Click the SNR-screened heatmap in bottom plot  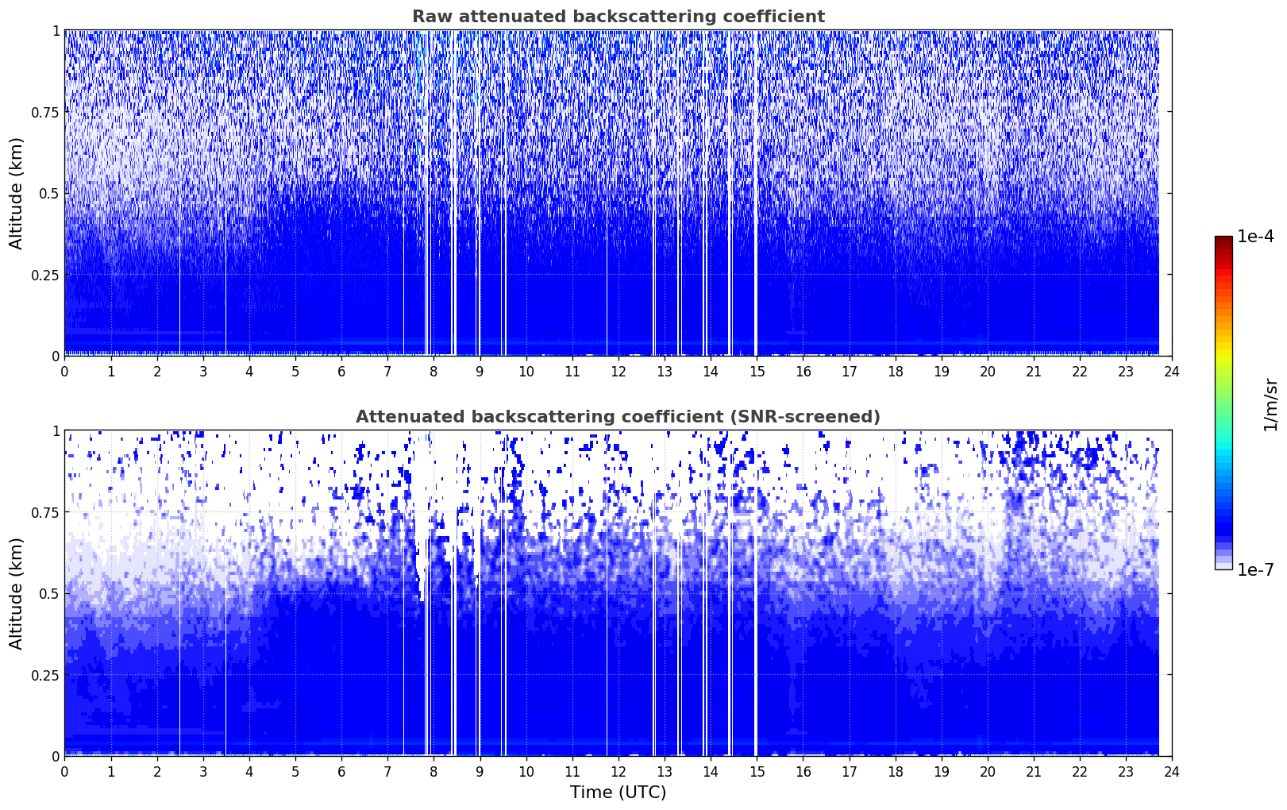point(618,593)
